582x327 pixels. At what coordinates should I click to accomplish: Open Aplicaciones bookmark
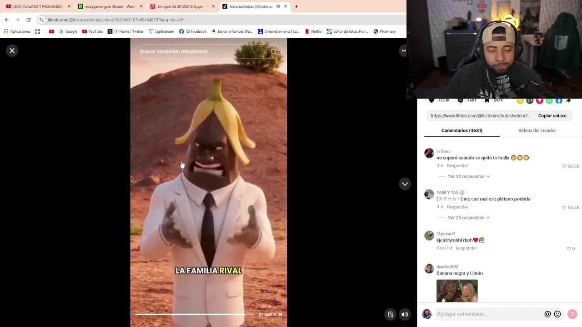(x=17, y=31)
